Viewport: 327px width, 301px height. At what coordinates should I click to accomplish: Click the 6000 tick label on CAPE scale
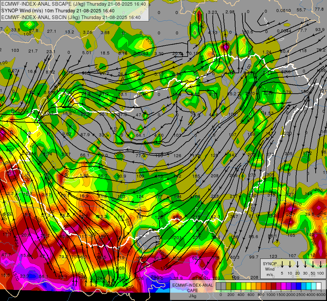321,295
